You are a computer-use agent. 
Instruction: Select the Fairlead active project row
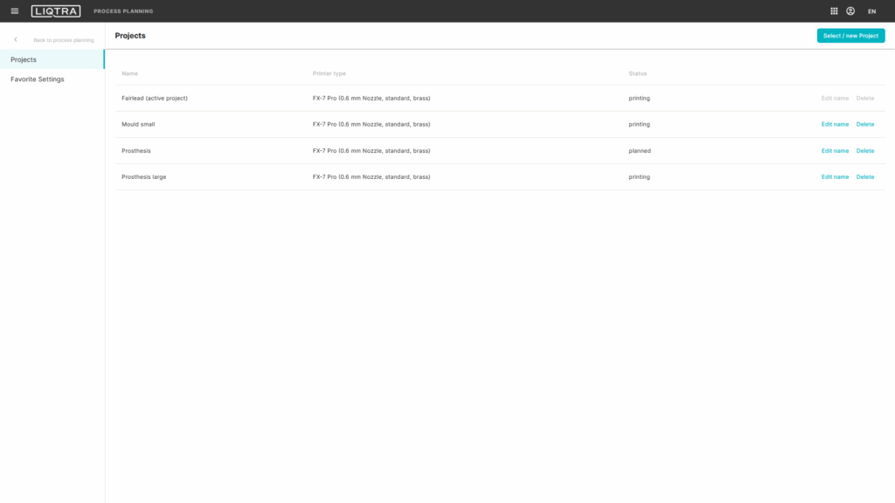pyautogui.click(x=155, y=99)
